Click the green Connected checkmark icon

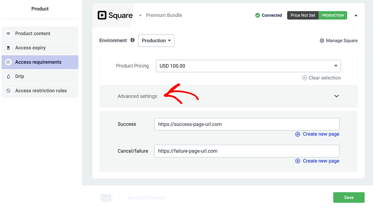tap(258, 15)
